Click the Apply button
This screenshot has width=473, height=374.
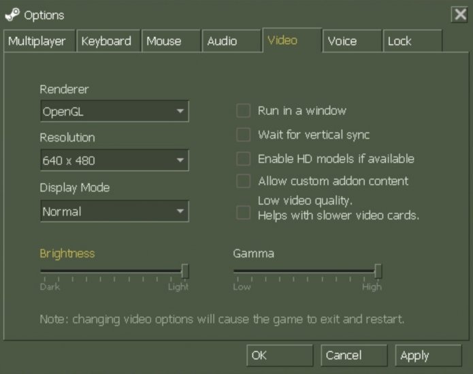pos(427,356)
